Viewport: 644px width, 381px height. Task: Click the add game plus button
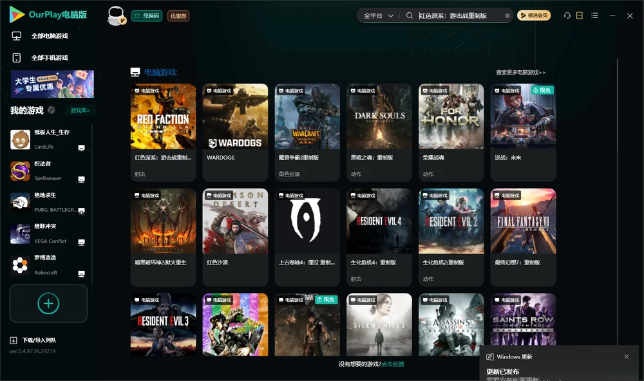(x=48, y=303)
